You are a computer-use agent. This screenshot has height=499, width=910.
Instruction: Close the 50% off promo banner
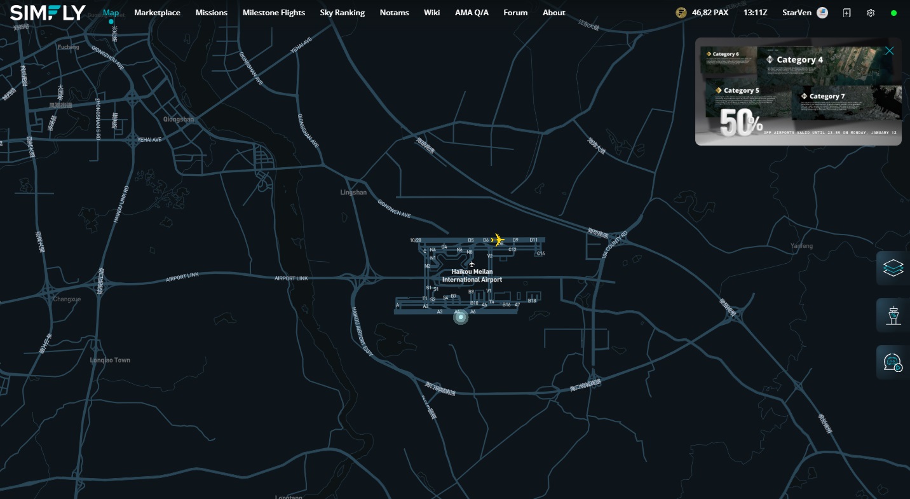click(889, 51)
